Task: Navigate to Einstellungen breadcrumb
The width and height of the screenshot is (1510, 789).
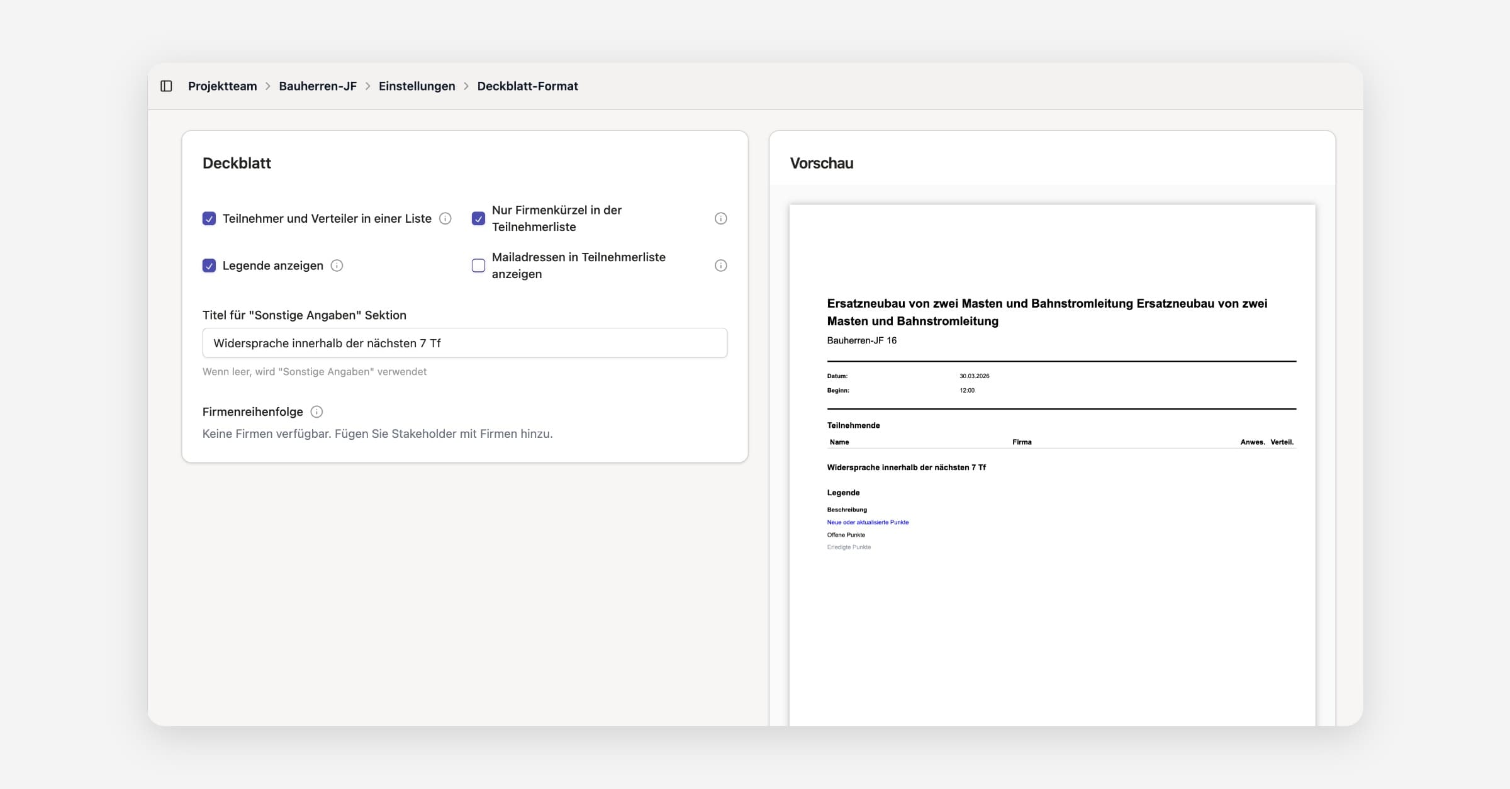Action: pyautogui.click(x=417, y=86)
